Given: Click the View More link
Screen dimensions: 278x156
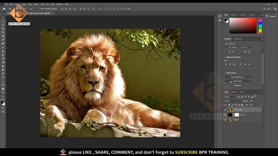Looking at the screenshot, I should (238, 85).
